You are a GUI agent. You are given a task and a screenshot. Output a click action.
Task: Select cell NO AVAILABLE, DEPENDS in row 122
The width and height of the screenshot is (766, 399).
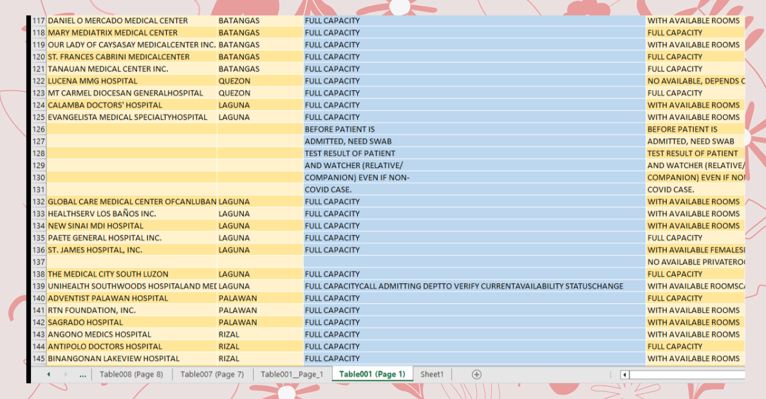click(695, 80)
